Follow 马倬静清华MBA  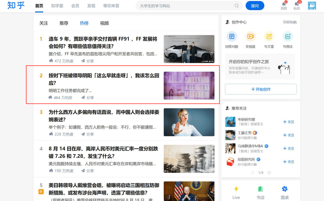(289, 148)
